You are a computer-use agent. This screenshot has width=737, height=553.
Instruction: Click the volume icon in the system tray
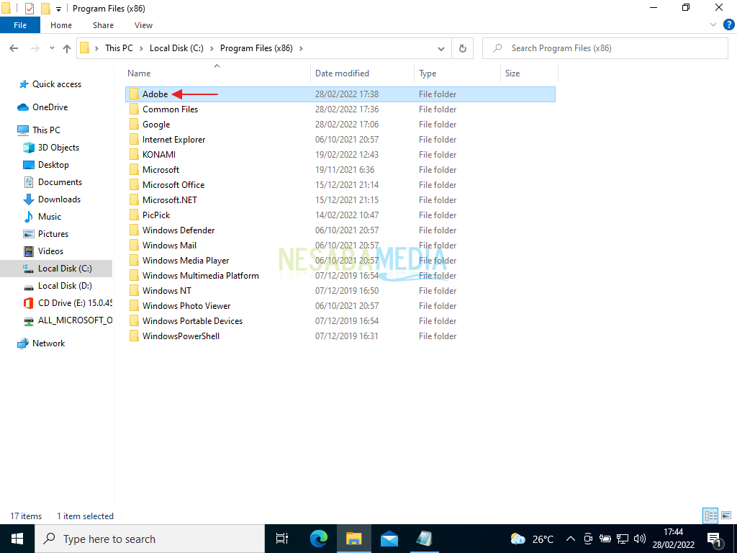[639, 538]
